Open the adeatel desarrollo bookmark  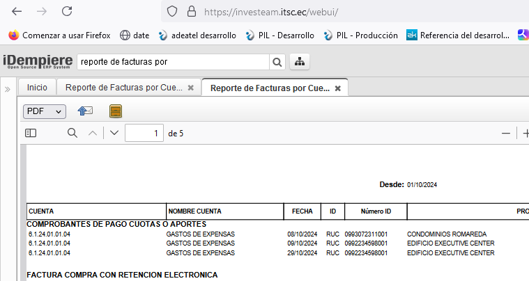point(197,35)
